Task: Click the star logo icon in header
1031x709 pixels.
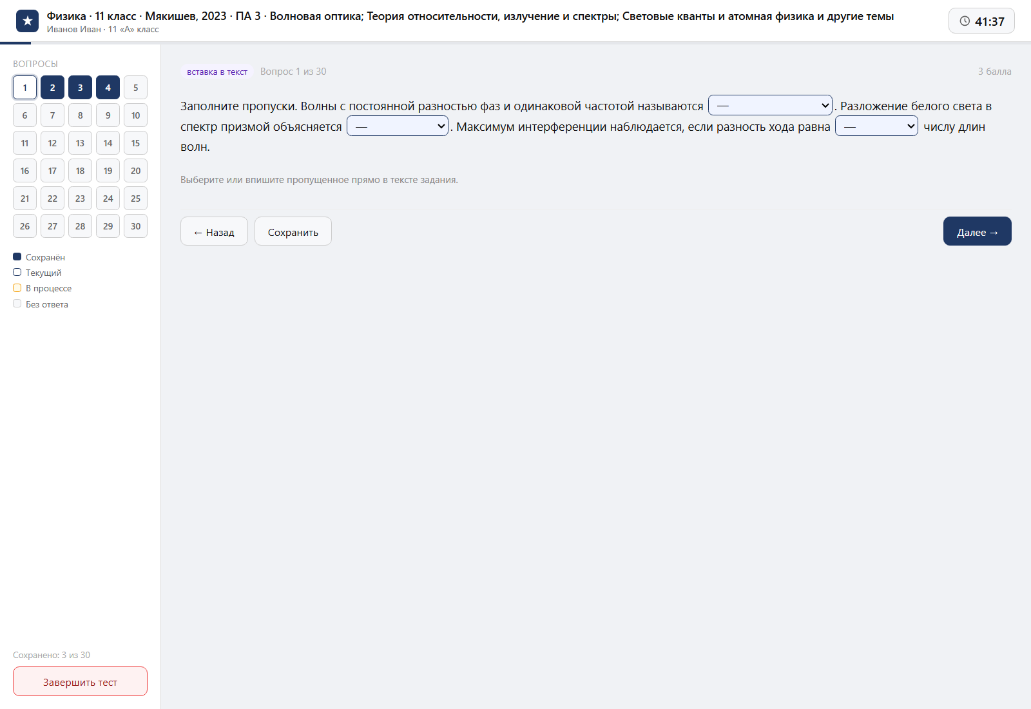Action: coord(27,21)
